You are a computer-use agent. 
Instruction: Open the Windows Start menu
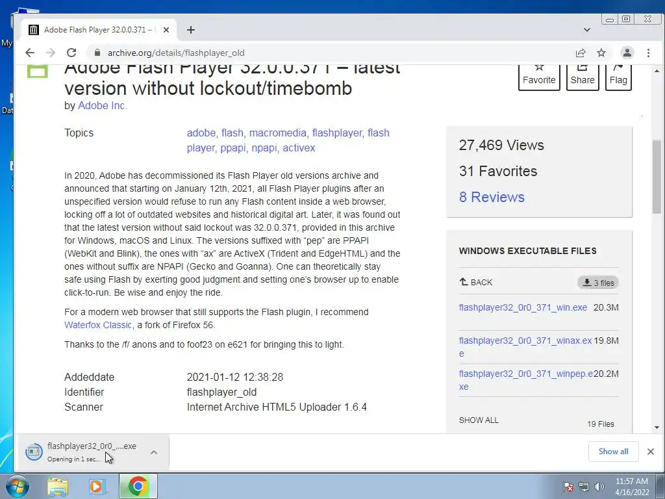tap(16, 486)
